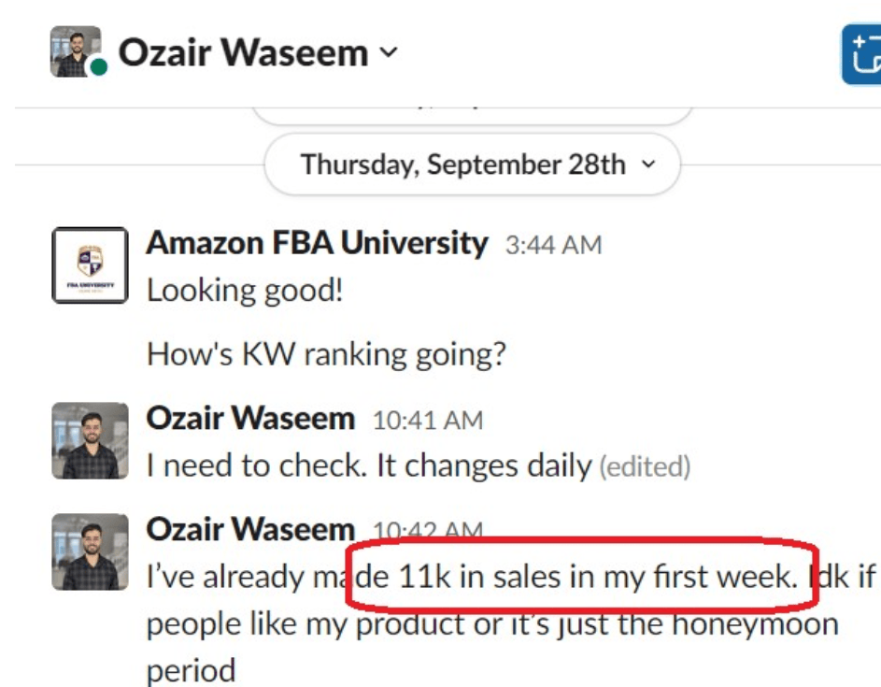Click Ozair's avatar beside the 10:41 AM message
This screenshot has height=687, width=881.
coord(90,440)
